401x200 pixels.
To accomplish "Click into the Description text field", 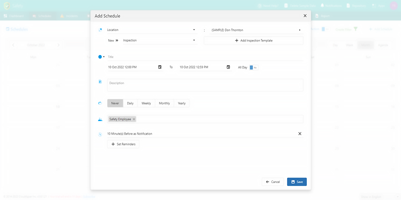I will (205, 85).
